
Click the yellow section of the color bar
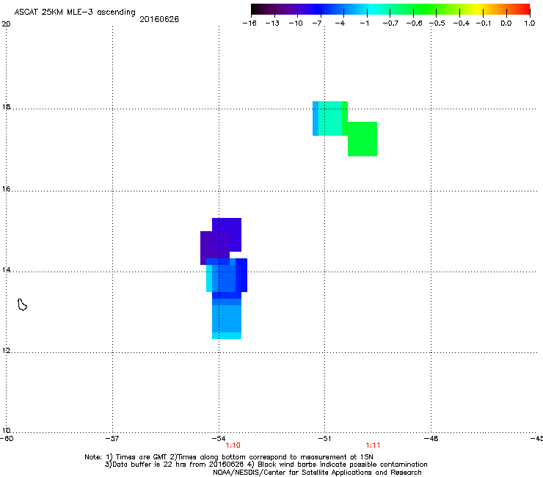coord(479,10)
